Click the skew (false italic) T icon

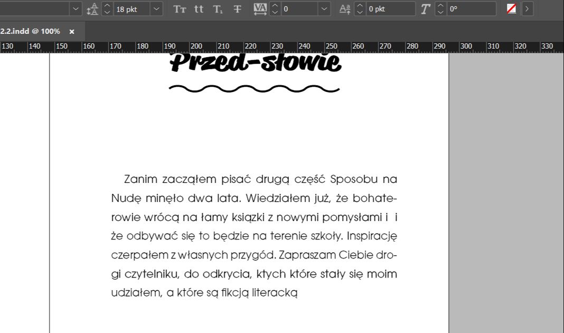426,9
